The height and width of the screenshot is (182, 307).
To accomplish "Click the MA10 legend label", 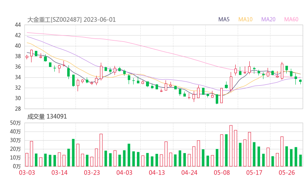I will pos(245,19).
